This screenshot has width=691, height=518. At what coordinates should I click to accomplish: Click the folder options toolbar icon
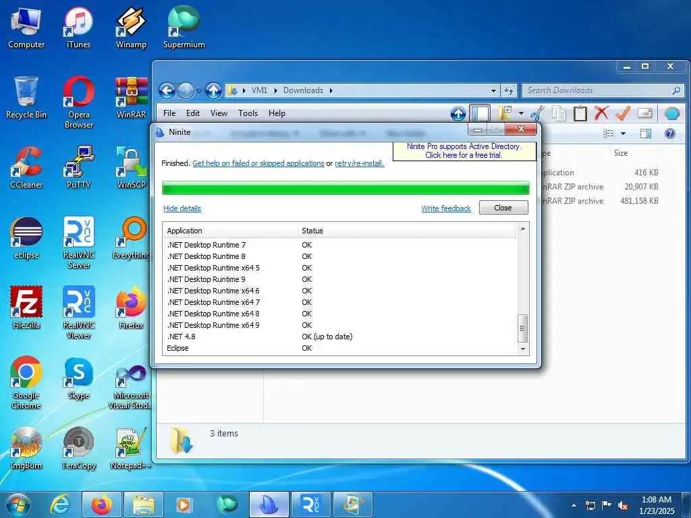pos(505,113)
